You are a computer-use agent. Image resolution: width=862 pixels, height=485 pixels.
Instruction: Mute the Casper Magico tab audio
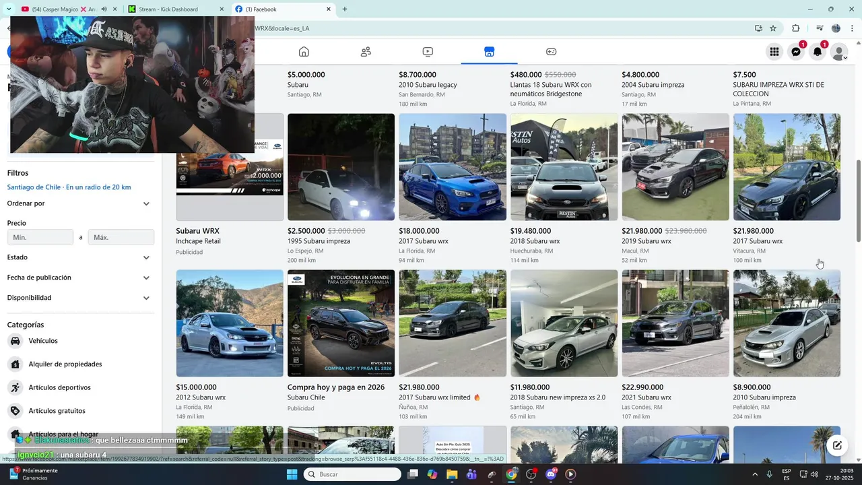click(104, 9)
